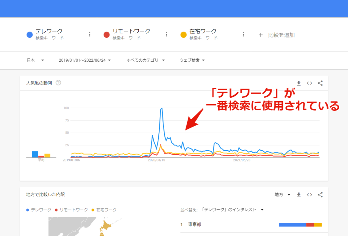Download the regional breakdown data

[299, 195]
